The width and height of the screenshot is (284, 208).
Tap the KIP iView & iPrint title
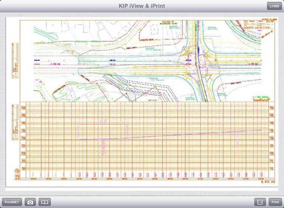click(142, 6)
